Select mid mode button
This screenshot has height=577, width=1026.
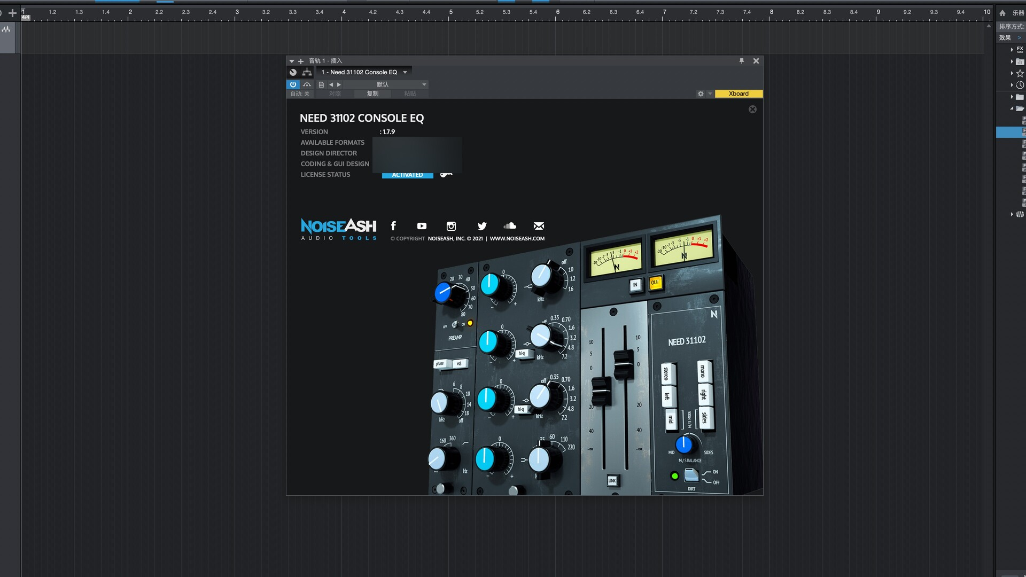pos(671,419)
